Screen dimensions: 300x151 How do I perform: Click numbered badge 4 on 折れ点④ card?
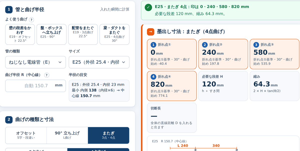153,76
